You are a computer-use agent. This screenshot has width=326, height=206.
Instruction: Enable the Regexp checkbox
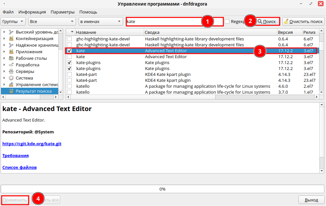(227, 21)
